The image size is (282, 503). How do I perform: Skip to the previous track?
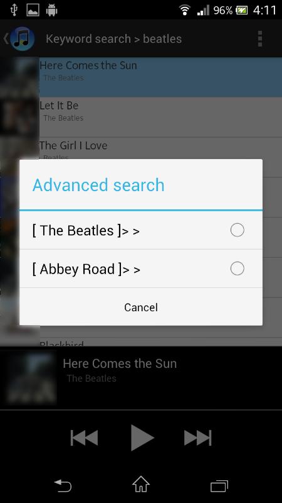[84, 438]
